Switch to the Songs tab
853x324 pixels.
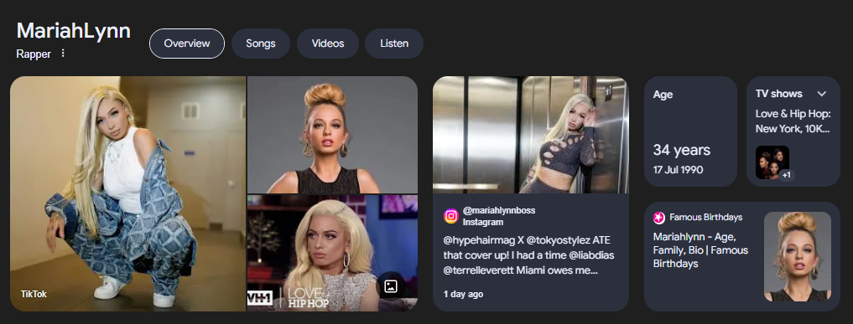point(261,44)
